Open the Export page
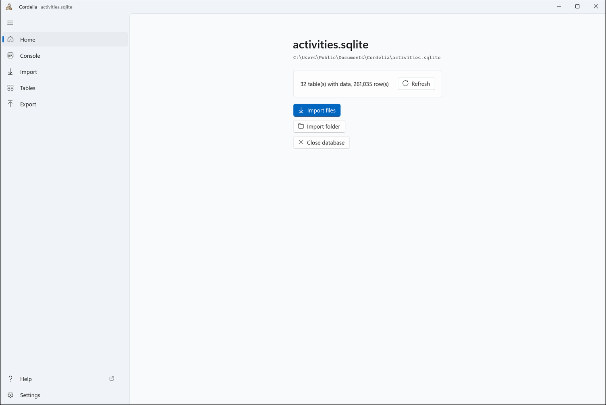The image size is (606, 405). click(x=65, y=104)
